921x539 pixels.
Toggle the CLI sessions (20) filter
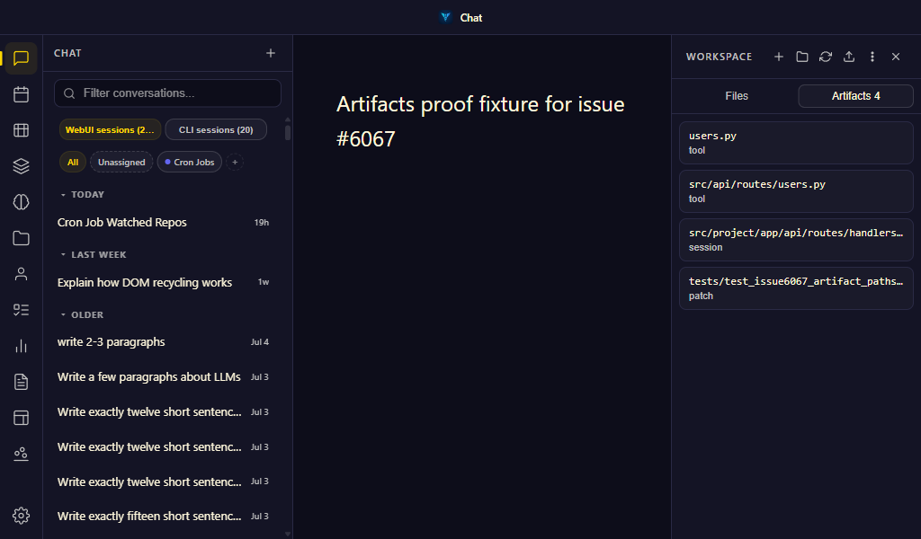coord(216,129)
